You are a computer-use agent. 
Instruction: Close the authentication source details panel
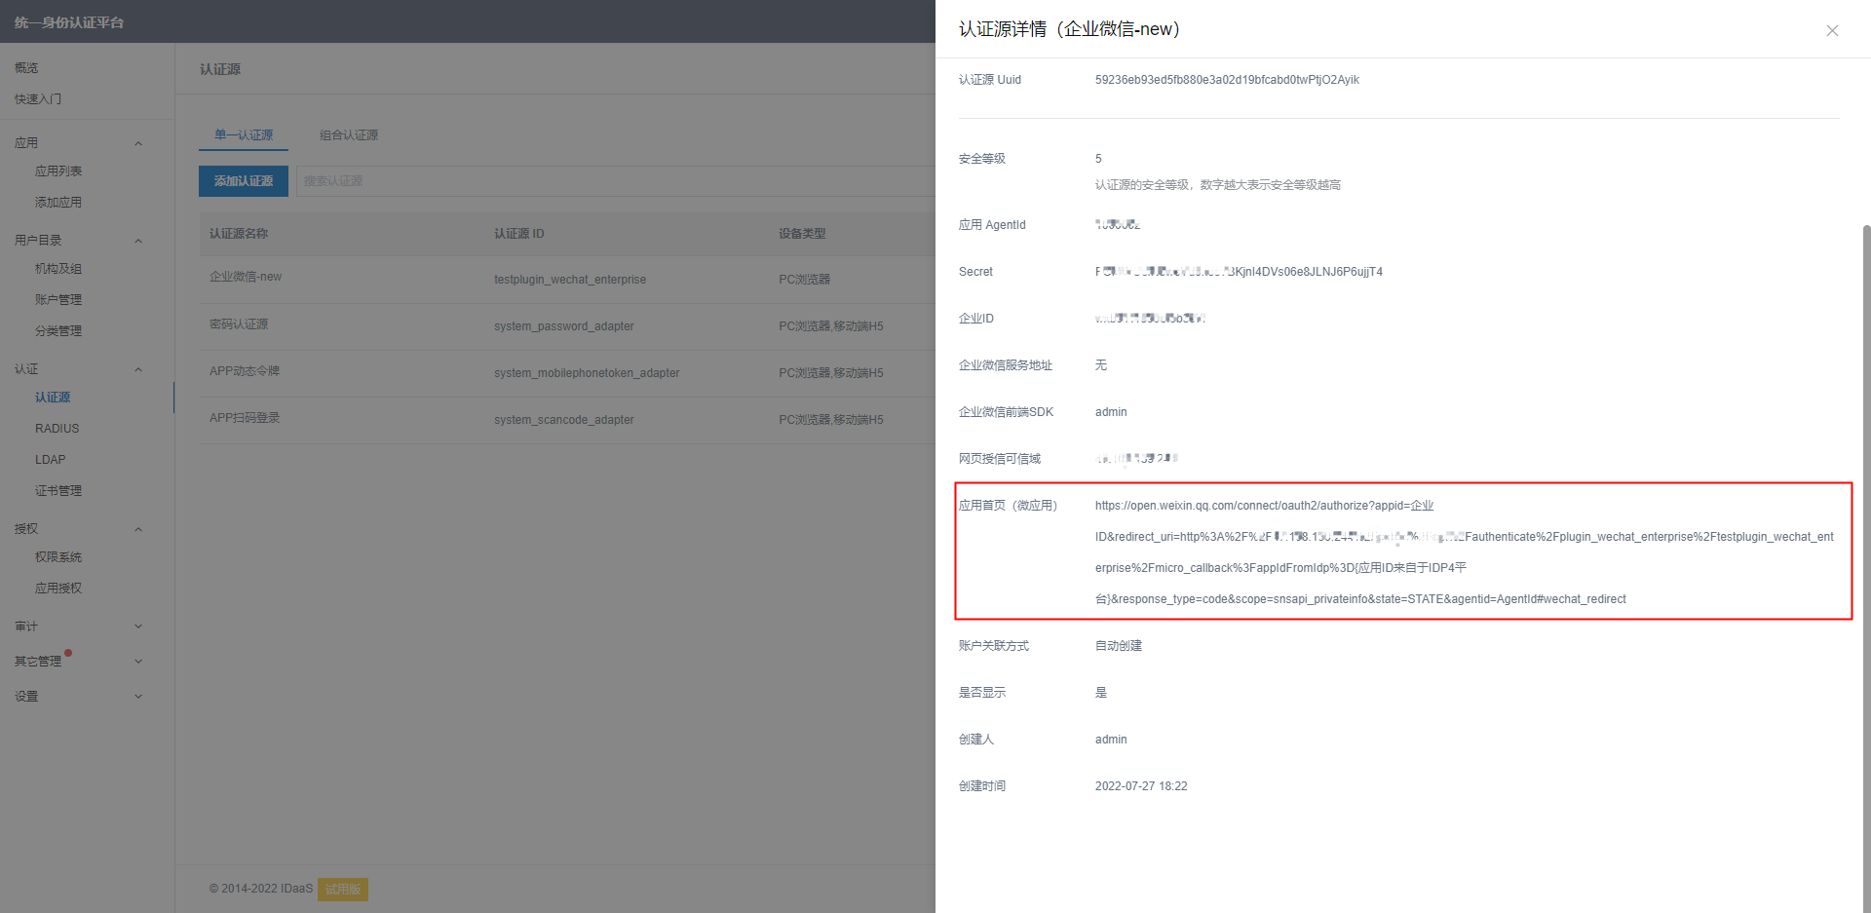click(1832, 31)
